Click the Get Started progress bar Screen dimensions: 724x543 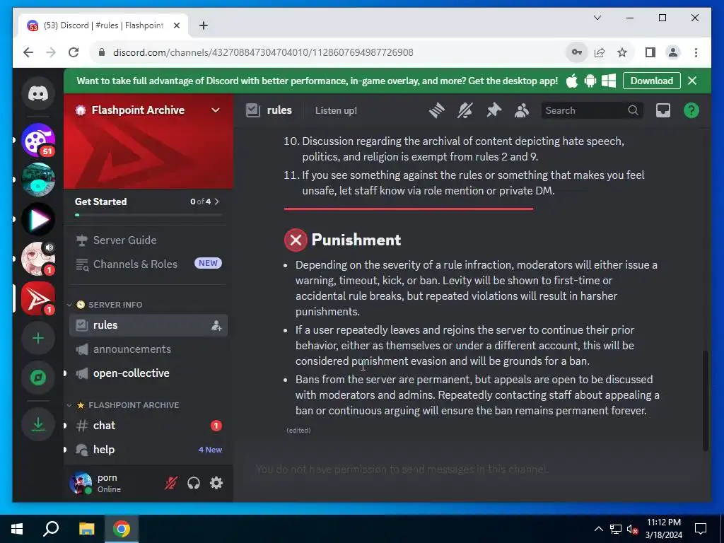tap(148, 215)
